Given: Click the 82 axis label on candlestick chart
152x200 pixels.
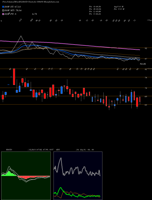Looking at the screenshot, I should (146, 69).
